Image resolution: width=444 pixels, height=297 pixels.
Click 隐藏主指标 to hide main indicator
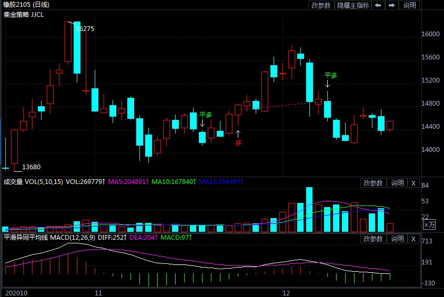click(353, 5)
